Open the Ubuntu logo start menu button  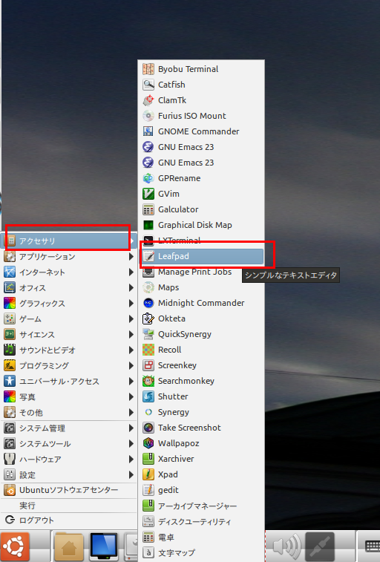click(14, 546)
